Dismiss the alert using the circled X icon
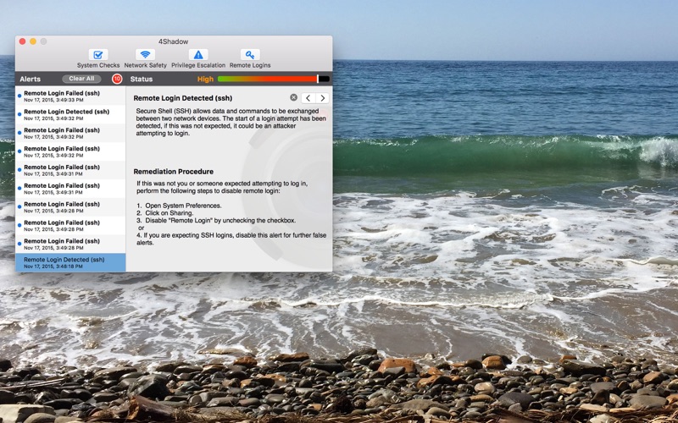The width and height of the screenshot is (678, 423). click(x=293, y=97)
